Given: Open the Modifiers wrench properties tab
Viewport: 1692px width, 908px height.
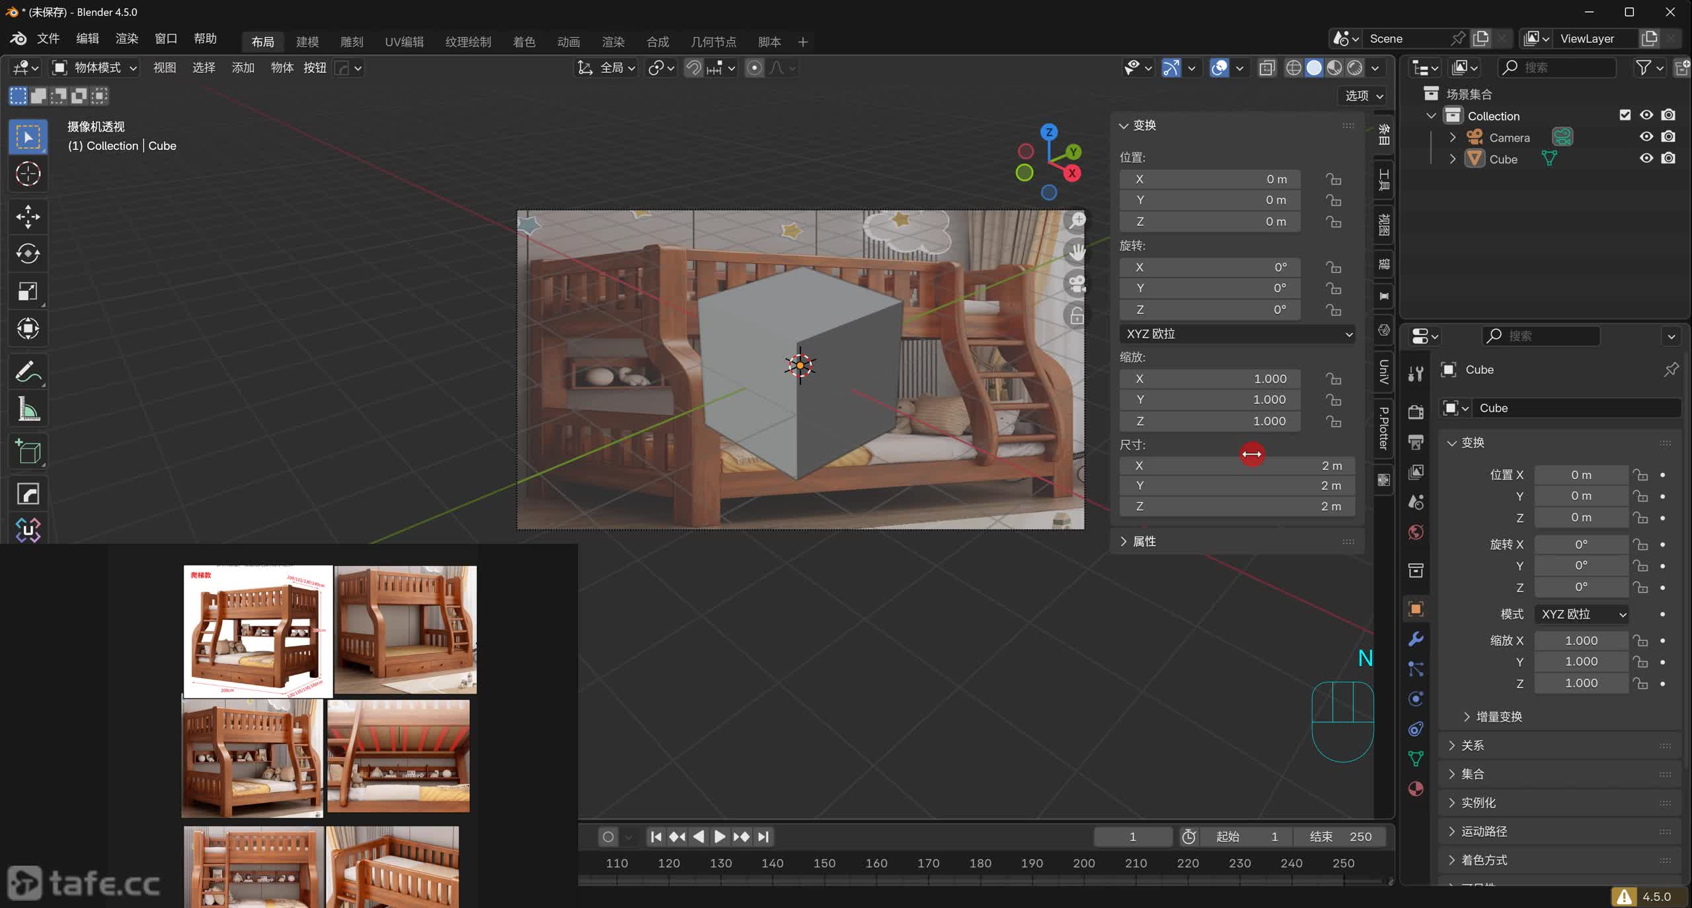Looking at the screenshot, I should (1416, 639).
